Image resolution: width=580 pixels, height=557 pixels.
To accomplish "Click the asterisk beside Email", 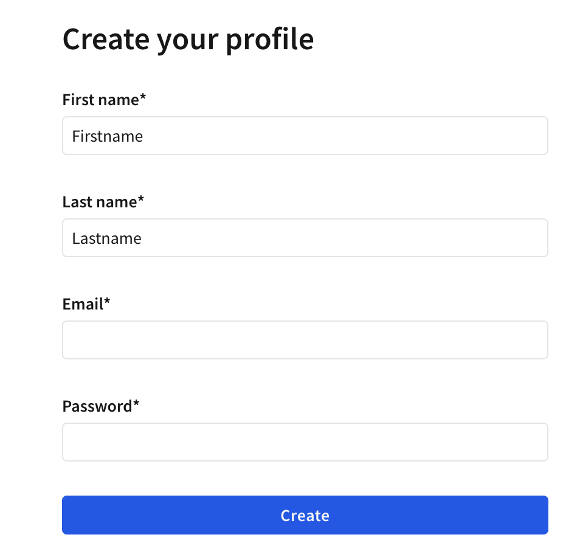I will pos(106,301).
